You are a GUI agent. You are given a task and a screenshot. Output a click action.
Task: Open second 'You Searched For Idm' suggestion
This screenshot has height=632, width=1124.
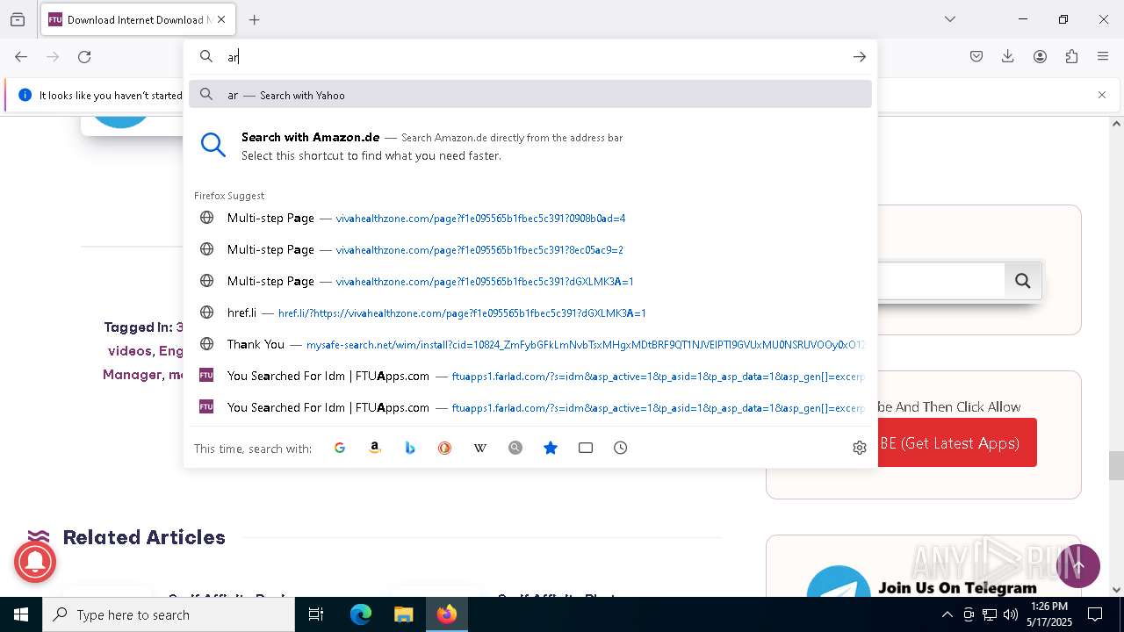(x=530, y=407)
